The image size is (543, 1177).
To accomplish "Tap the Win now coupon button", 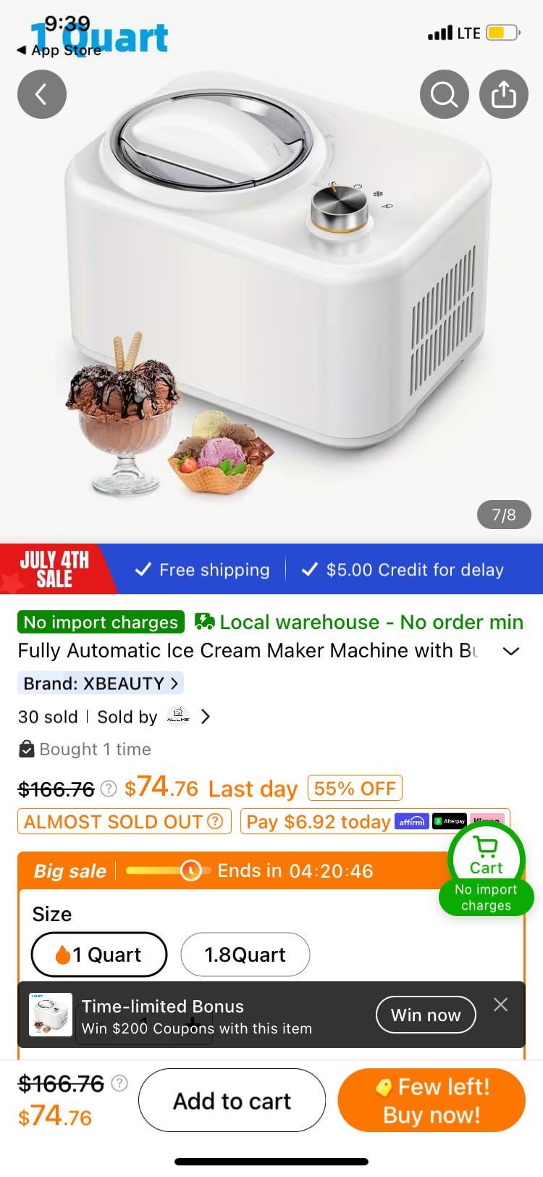I will (x=426, y=1015).
